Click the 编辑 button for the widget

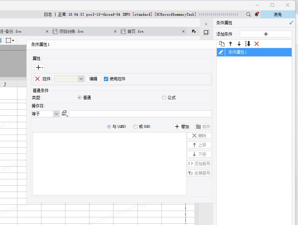pos(93,79)
